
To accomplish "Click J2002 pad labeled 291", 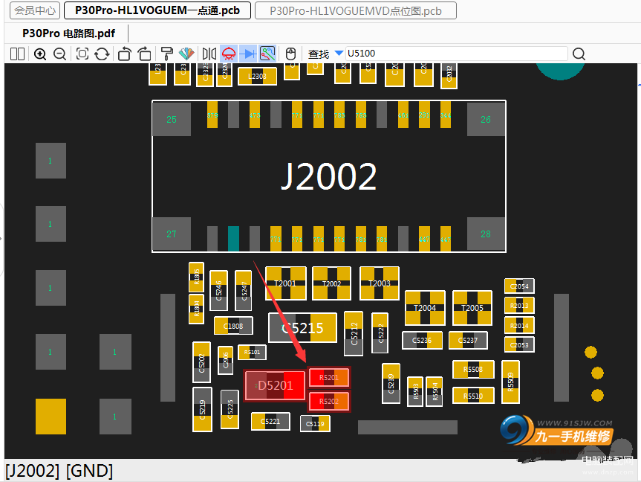I will (424, 115).
